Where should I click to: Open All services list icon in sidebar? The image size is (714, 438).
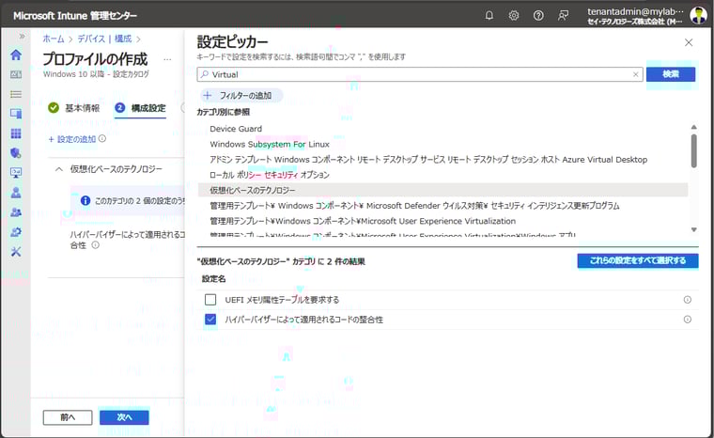(16, 94)
